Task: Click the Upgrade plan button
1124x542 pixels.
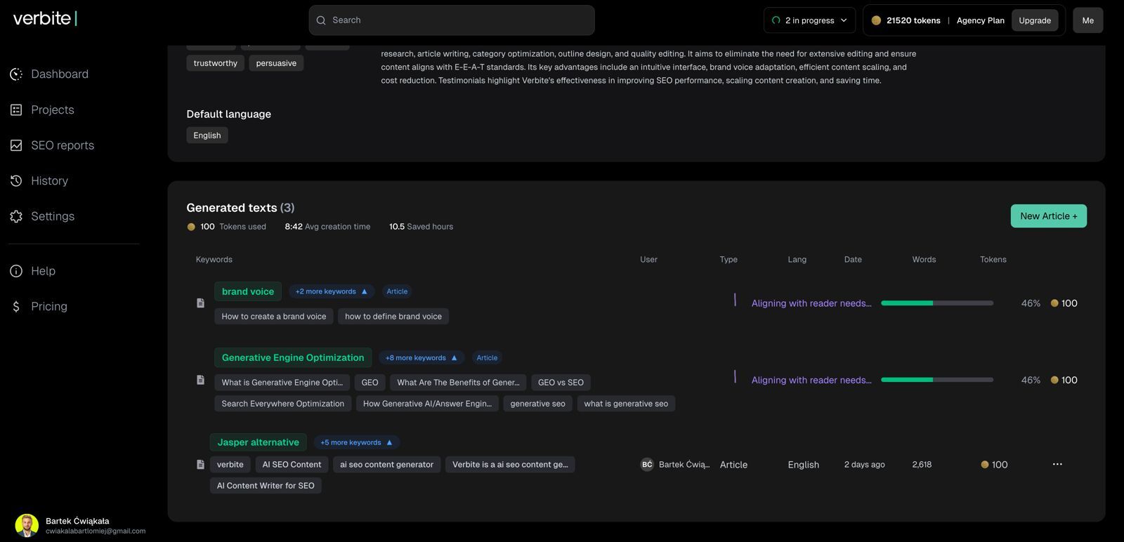Action: click(x=1035, y=20)
